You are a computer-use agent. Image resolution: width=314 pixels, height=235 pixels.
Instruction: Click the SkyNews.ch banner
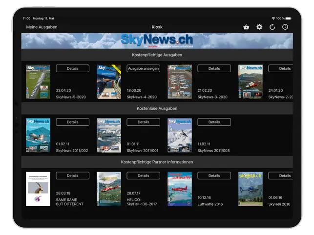[157, 41]
